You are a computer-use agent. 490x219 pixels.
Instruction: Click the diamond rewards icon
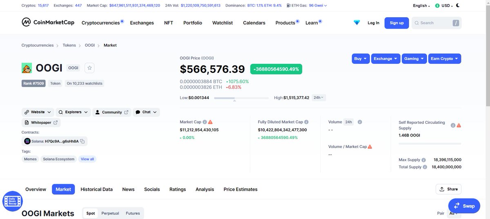(357, 23)
